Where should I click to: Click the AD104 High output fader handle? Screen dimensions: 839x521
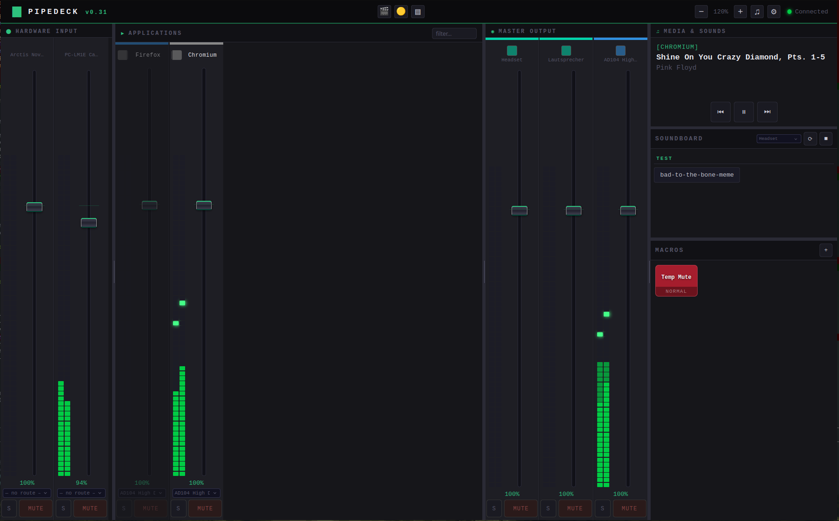click(x=628, y=211)
